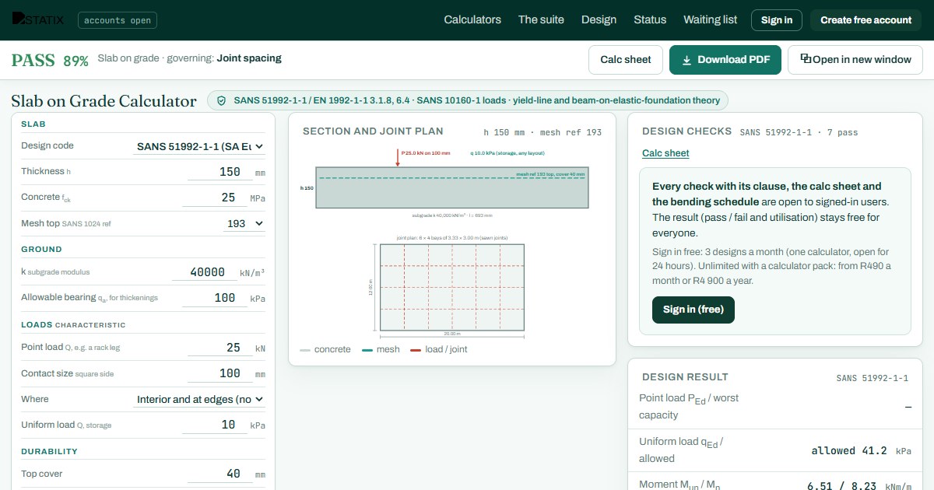Click the 89% utilisation value
934x490 pixels.
[75, 61]
